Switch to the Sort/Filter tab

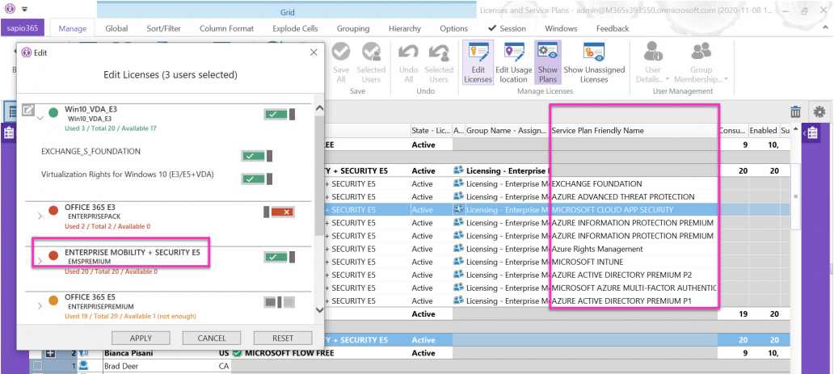[162, 29]
